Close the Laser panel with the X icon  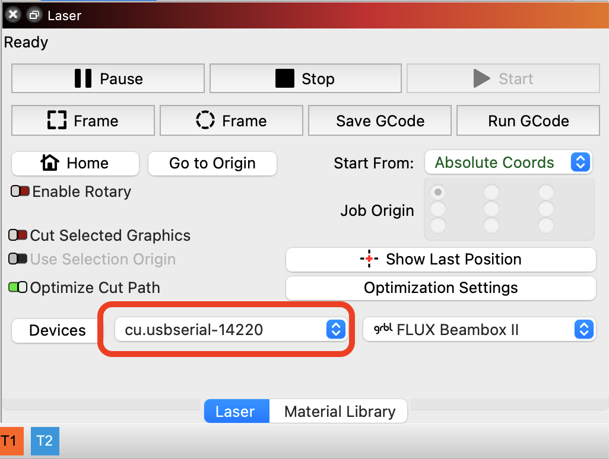click(x=13, y=15)
